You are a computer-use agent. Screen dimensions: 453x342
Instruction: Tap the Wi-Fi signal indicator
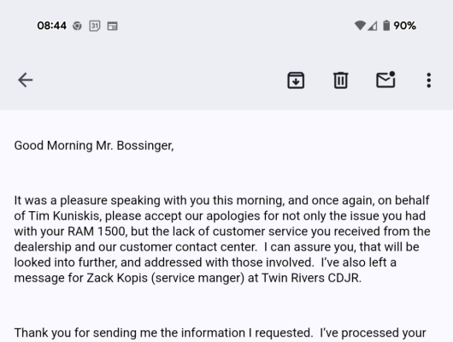360,26
